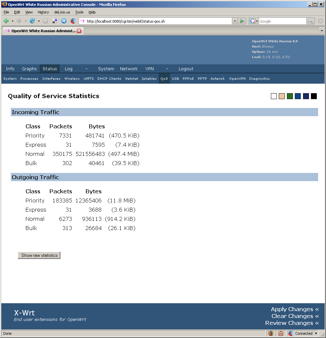Open the Netstat status page
Screen dimensions: 326x338
pyautogui.click(x=132, y=79)
